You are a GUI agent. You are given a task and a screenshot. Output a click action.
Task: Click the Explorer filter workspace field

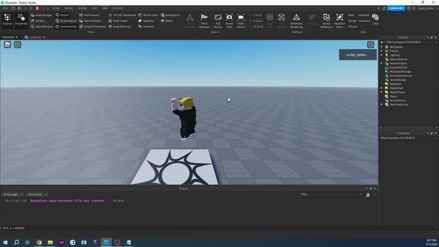[x=409, y=43]
